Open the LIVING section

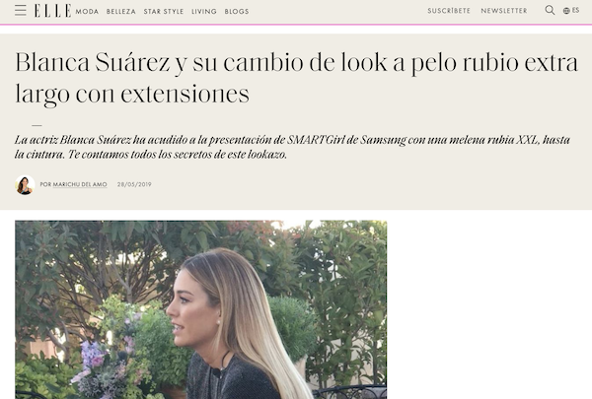point(204,11)
